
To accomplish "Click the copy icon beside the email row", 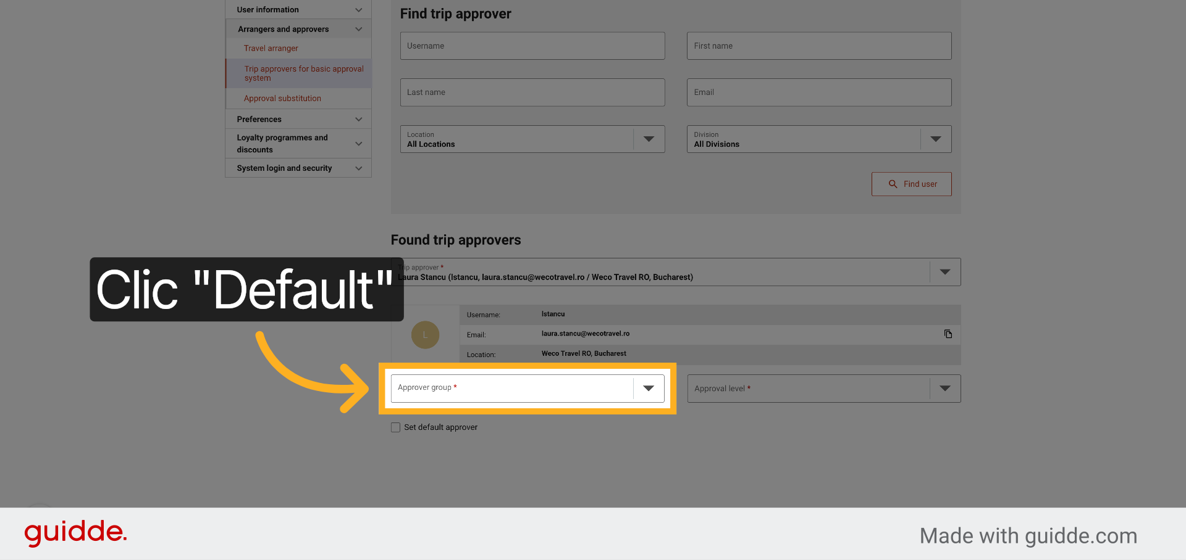I will tap(948, 334).
